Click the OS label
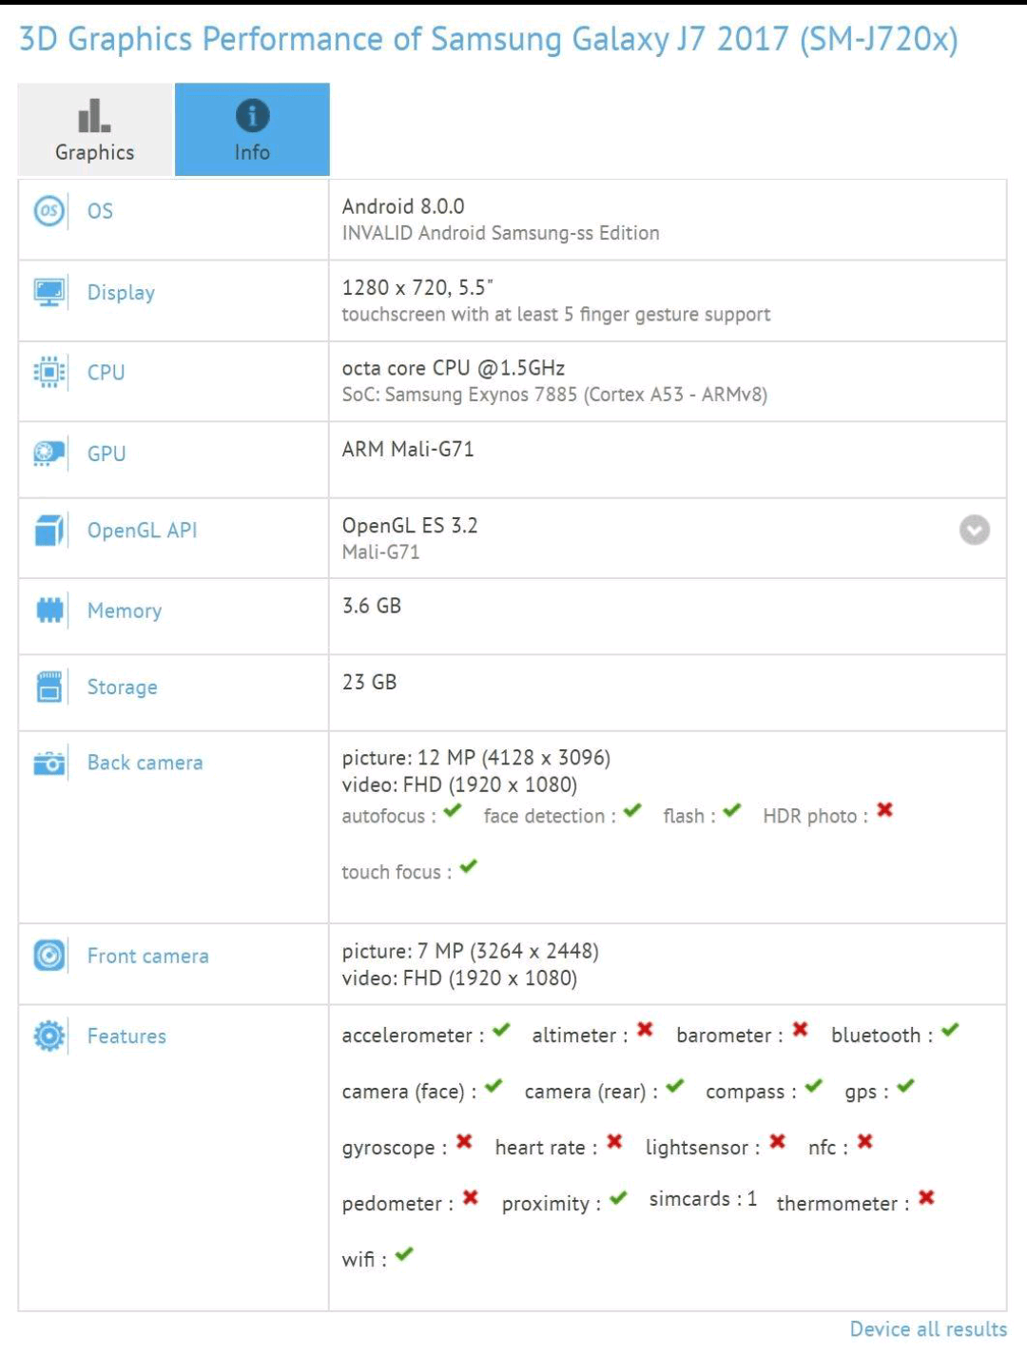Viewport: 1027px width, 1355px height. point(100,211)
